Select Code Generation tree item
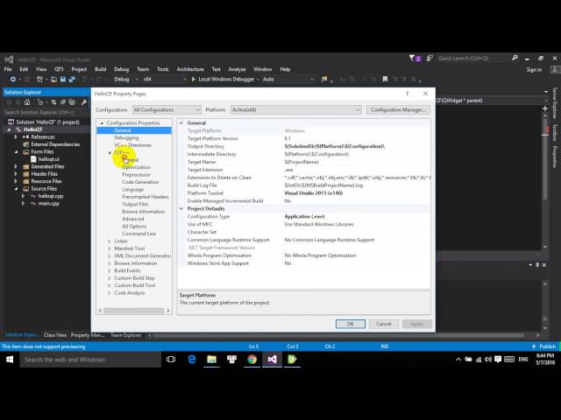Screen dimensions: 561x420 tap(140, 182)
